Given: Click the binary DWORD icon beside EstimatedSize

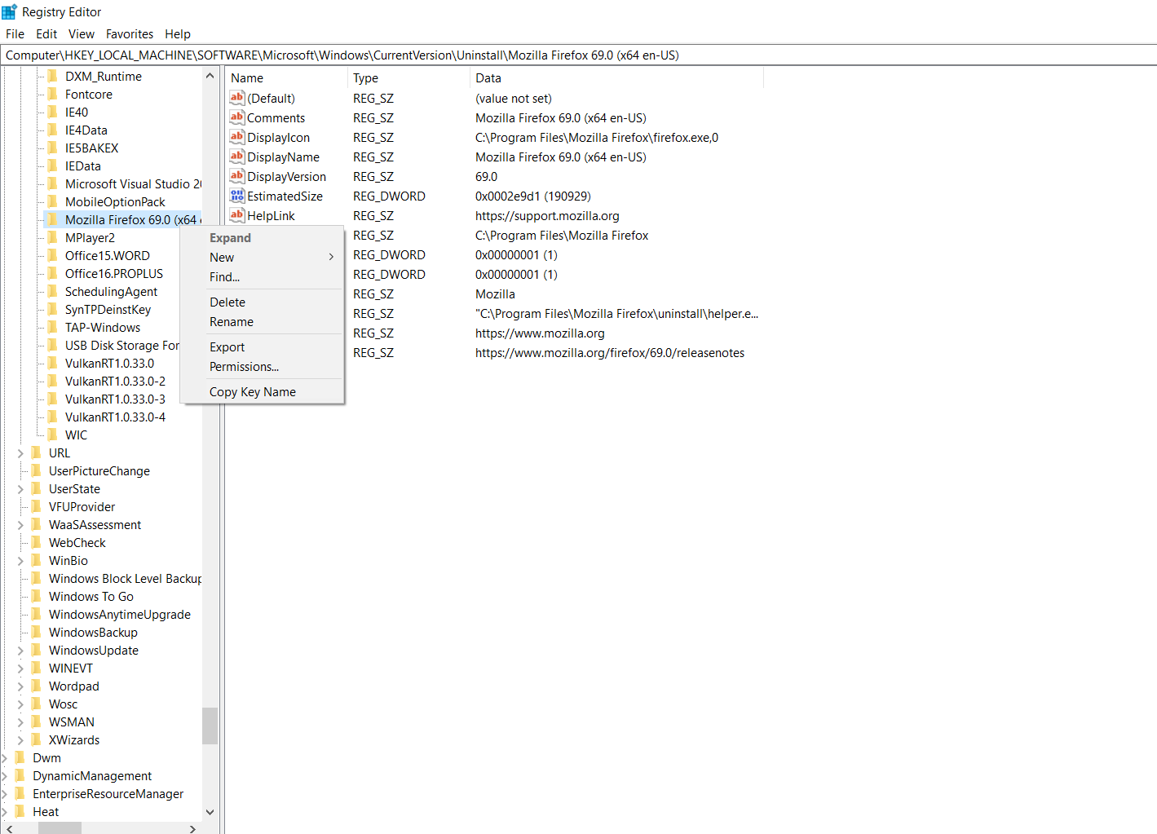Looking at the screenshot, I should pyautogui.click(x=237, y=196).
